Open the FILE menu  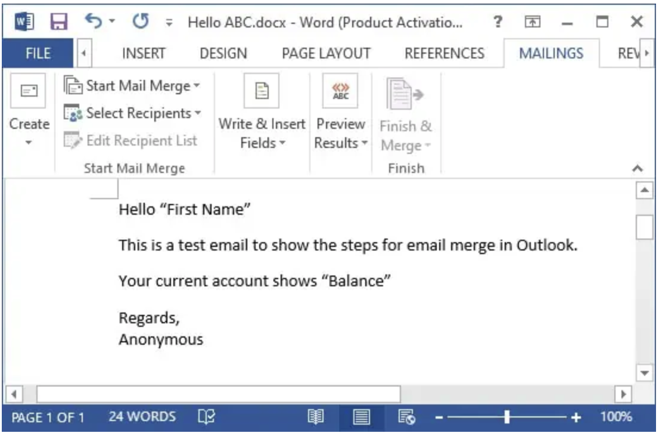tap(38, 52)
